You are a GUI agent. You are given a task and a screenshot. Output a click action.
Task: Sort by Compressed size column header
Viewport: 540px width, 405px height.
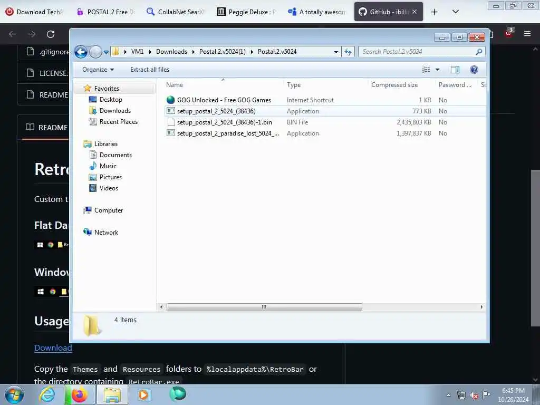394,85
